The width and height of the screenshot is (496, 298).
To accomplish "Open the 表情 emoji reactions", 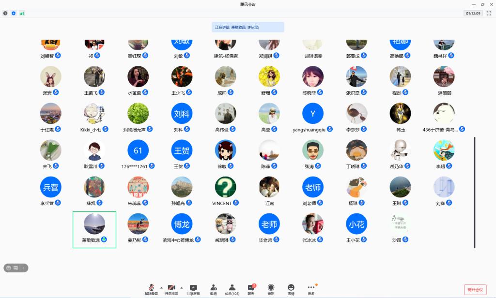I will pyautogui.click(x=291, y=289).
